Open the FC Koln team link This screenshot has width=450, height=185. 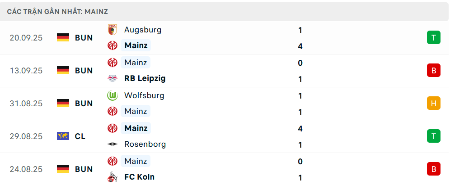[139, 177]
